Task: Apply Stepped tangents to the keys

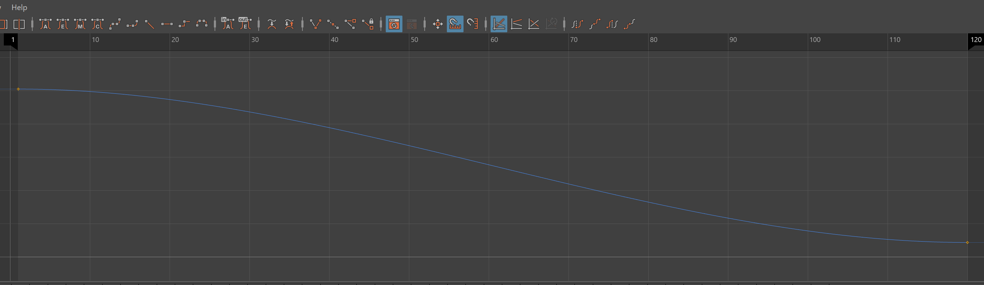Action: pos(184,24)
